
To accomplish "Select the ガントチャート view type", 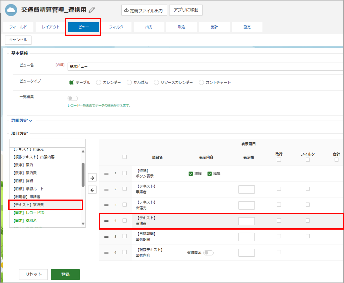I will tap(201, 82).
